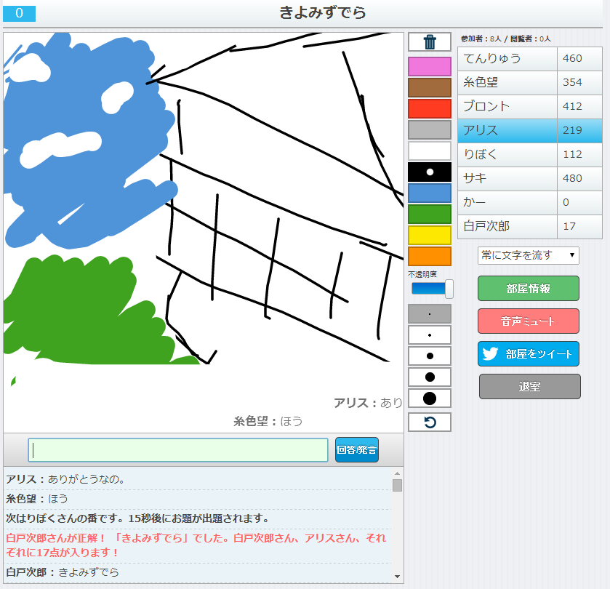Pick the red color swatch
This screenshot has height=589, width=610.
tap(430, 108)
